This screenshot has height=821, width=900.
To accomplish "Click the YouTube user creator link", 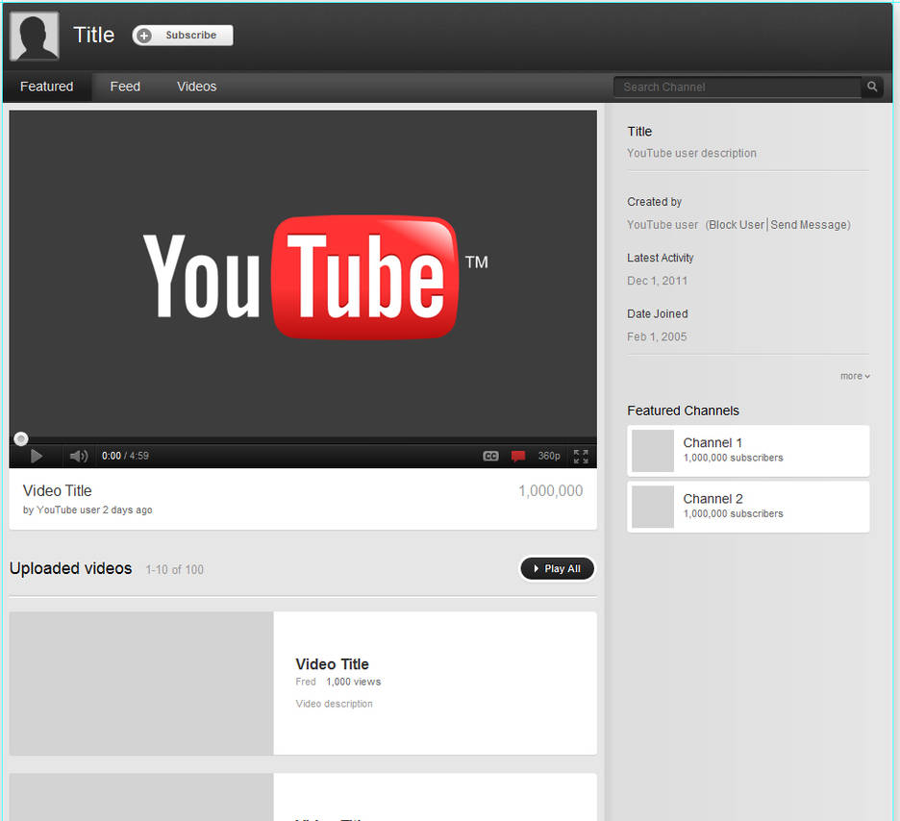I will (x=662, y=224).
